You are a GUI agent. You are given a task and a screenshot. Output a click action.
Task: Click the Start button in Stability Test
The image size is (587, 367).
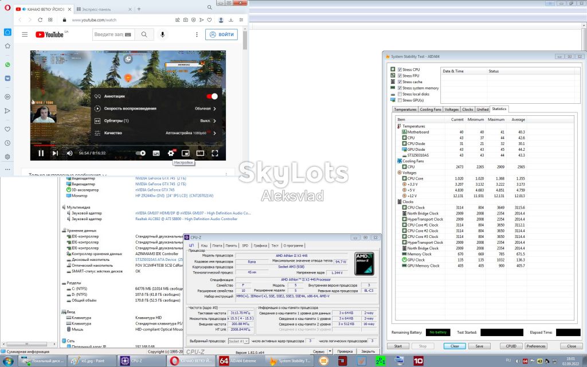tap(398, 346)
